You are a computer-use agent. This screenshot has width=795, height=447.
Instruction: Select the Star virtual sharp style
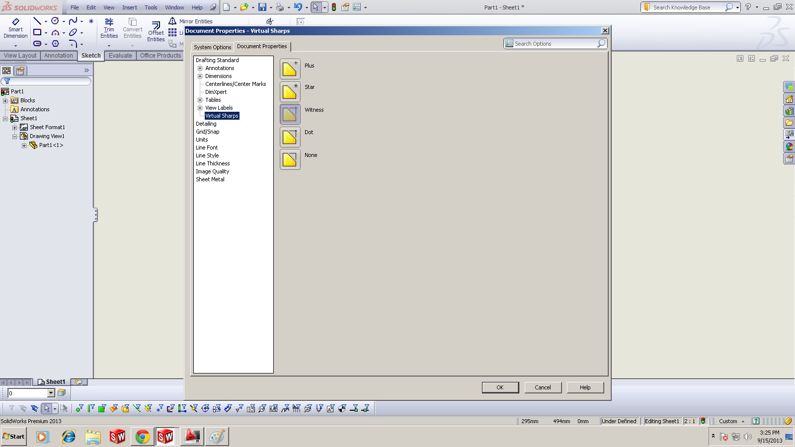coord(290,91)
